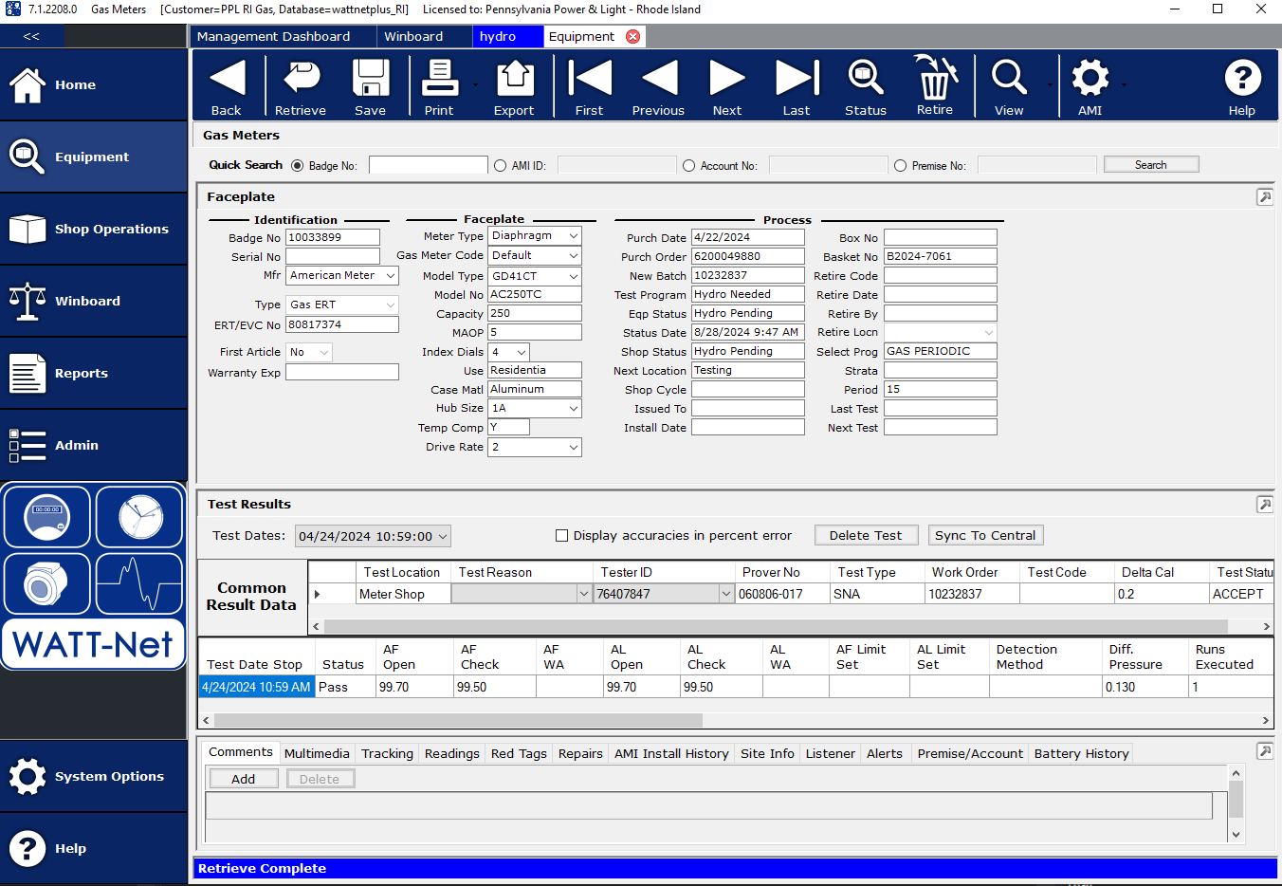Open Home in the sidebar
Viewport: 1282px width, 886px height.
[94, 84]
